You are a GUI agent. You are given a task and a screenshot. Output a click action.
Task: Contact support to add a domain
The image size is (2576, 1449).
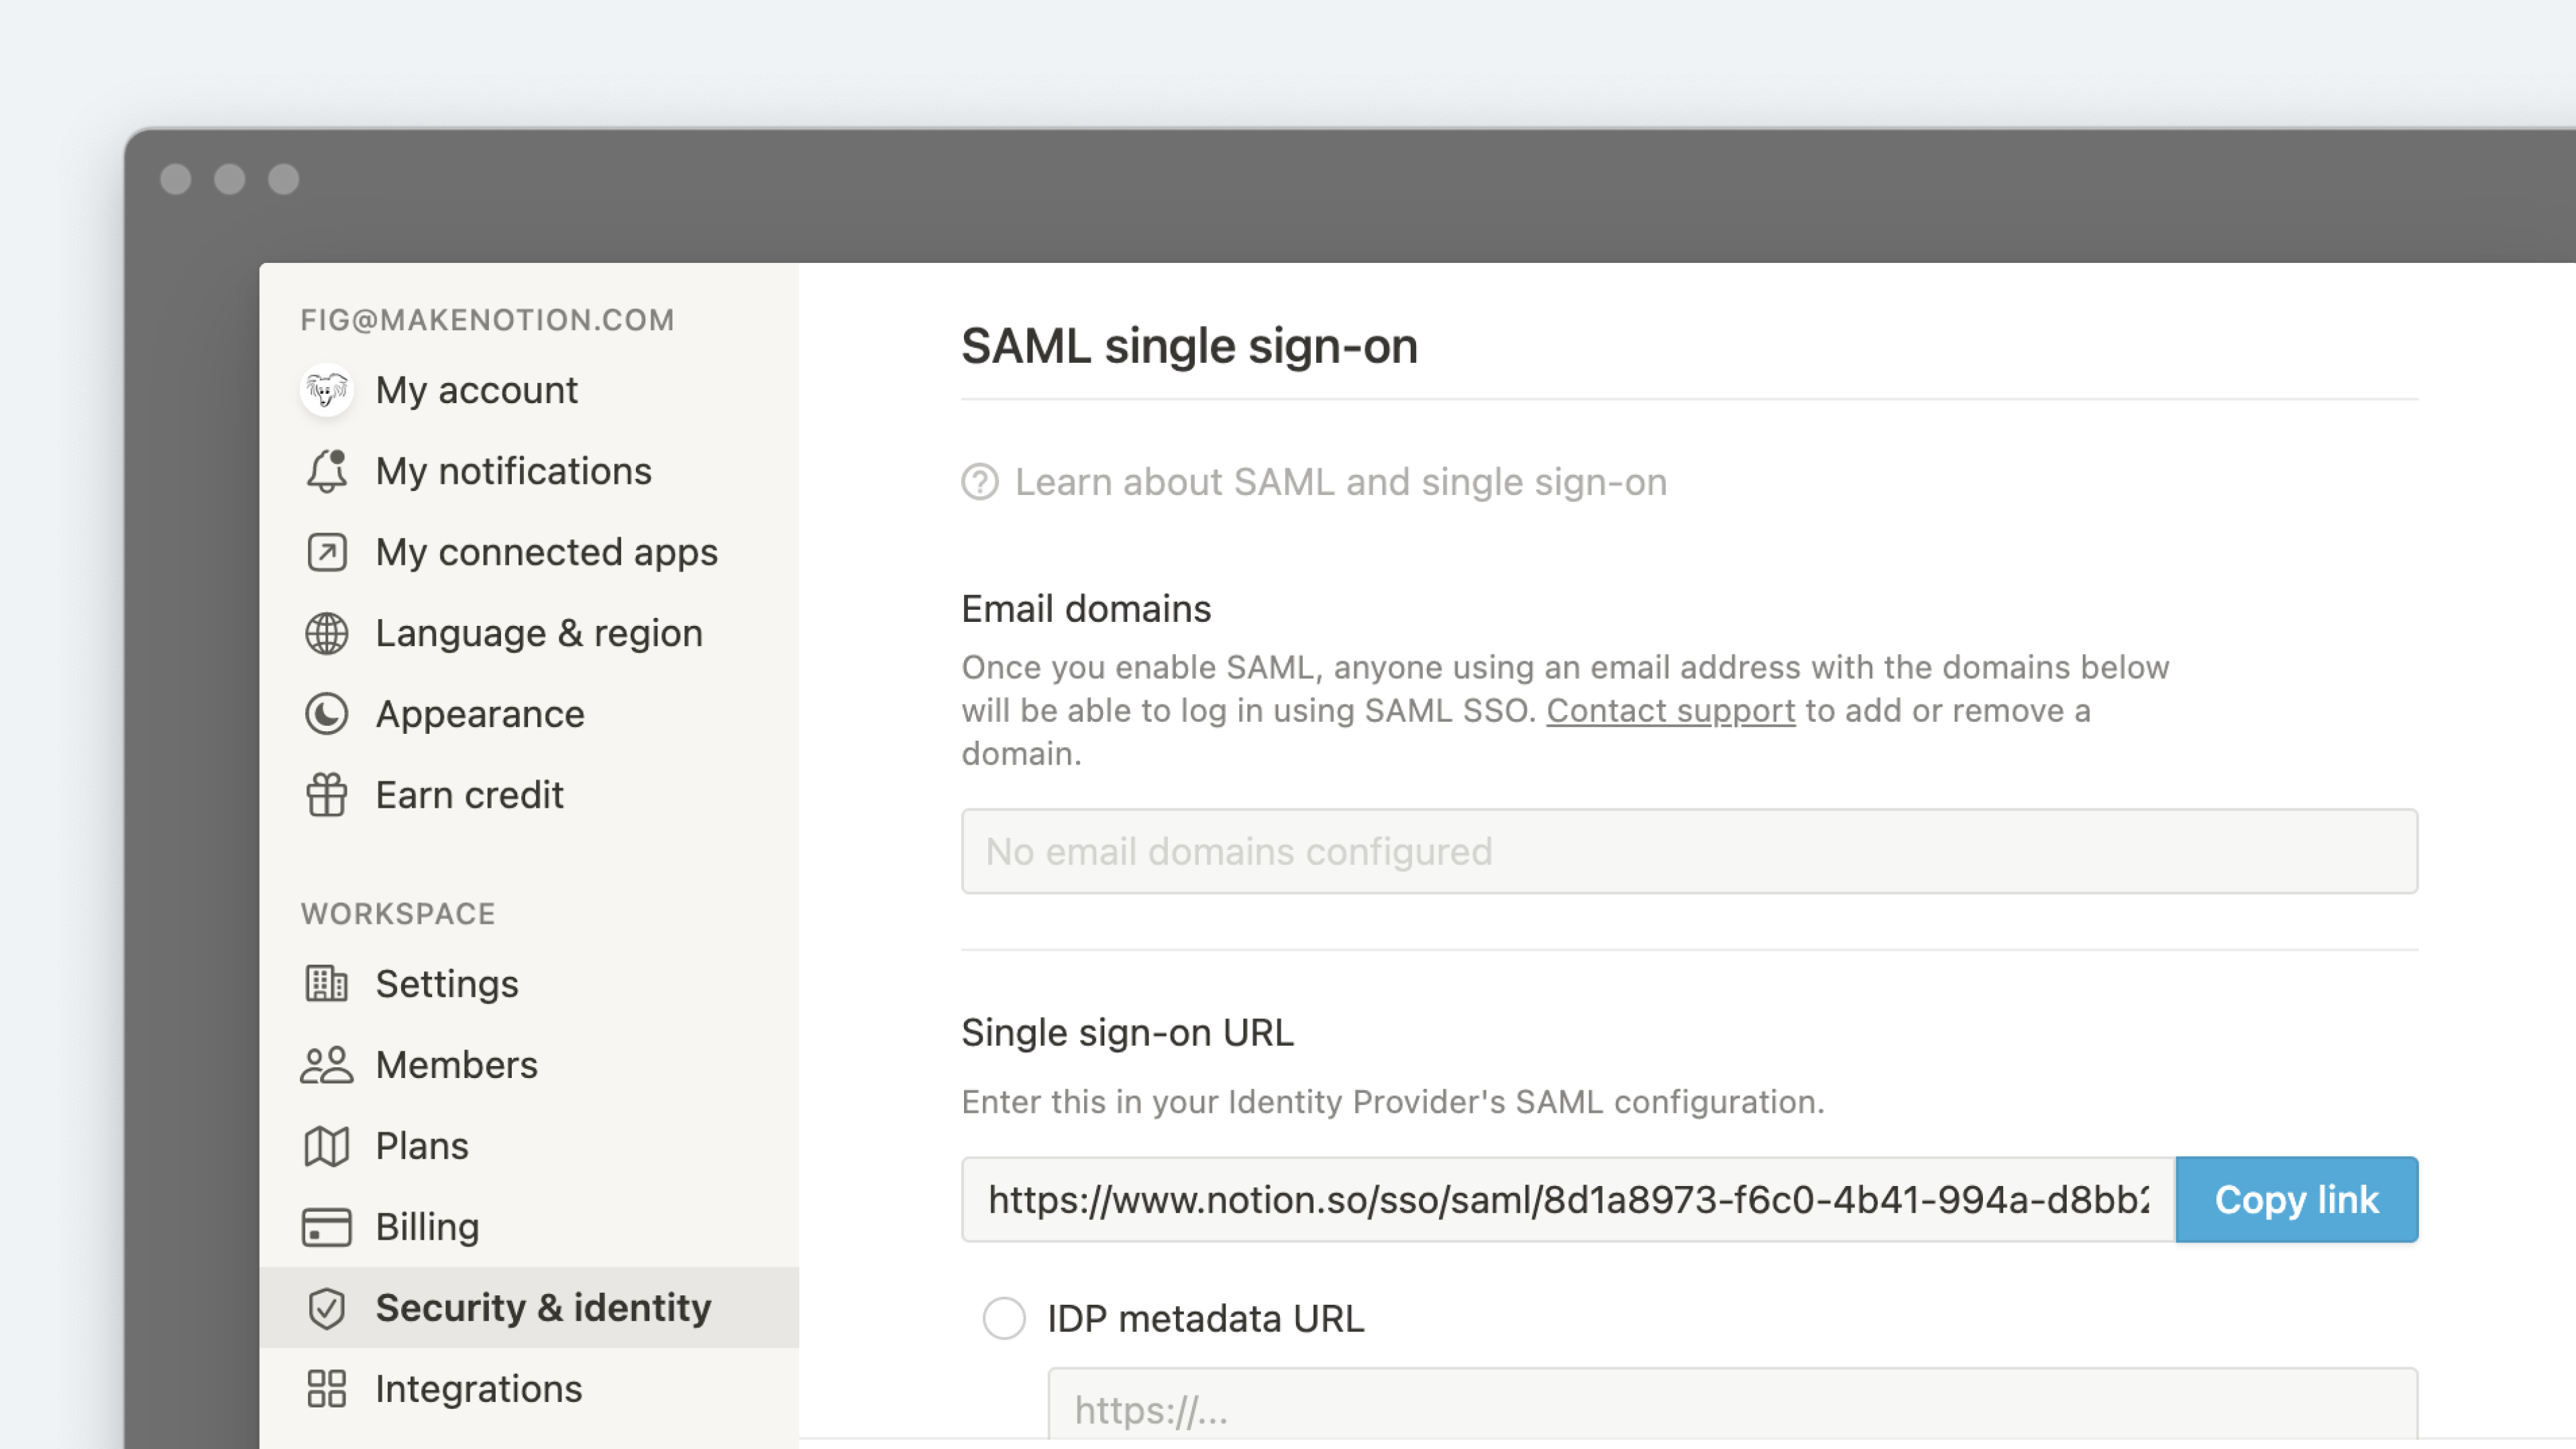pyautogui.click(x=1668, y=710)
